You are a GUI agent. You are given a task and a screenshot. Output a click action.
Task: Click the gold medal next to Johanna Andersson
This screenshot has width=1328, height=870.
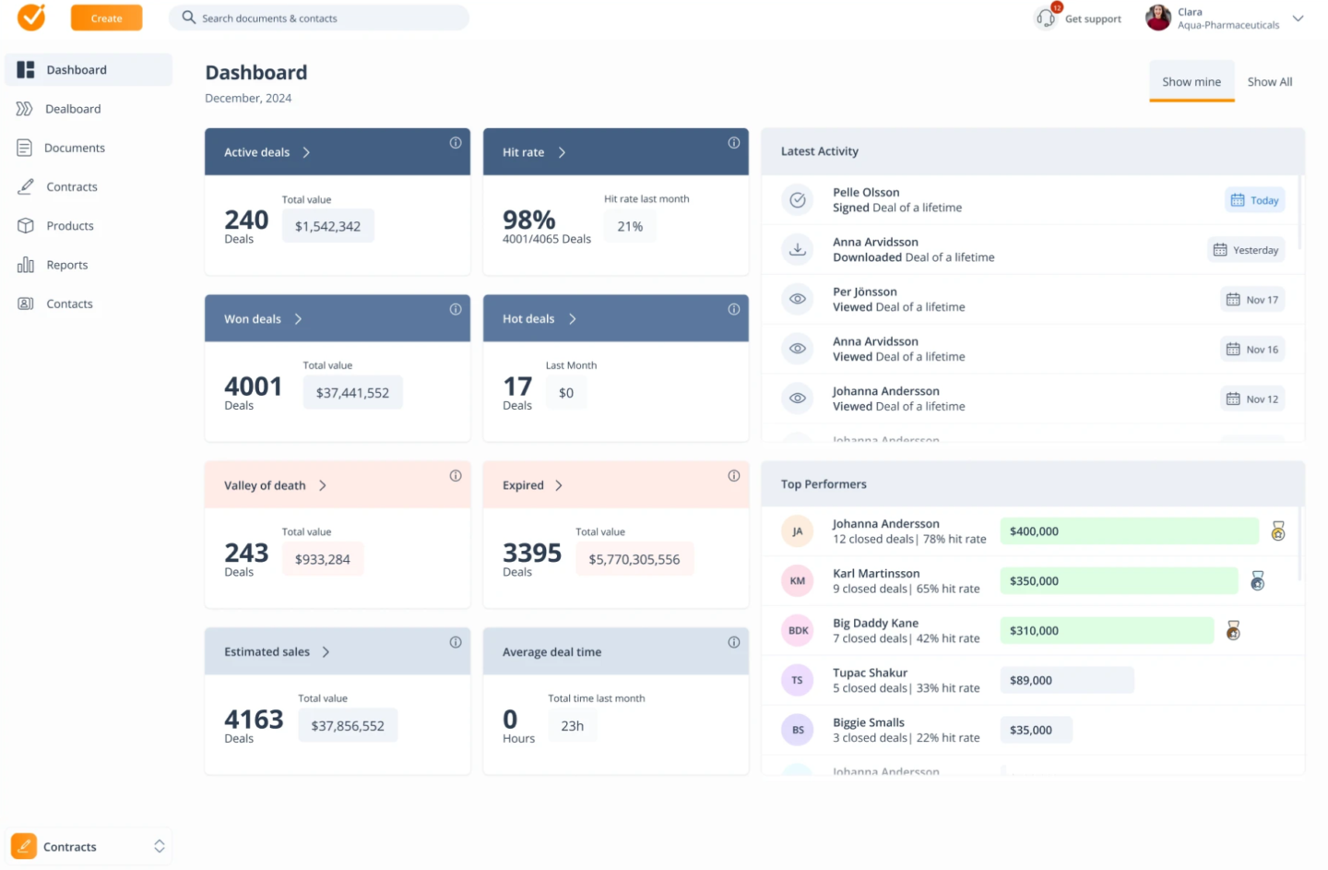(x=1277, y=531)
